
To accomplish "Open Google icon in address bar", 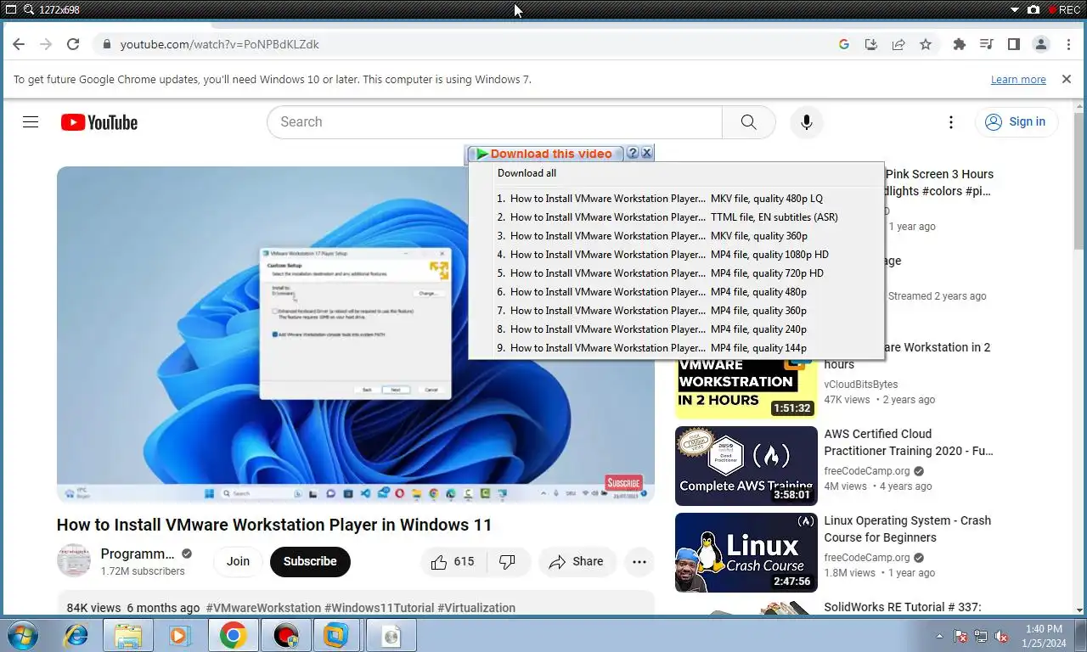I will 844,44.
